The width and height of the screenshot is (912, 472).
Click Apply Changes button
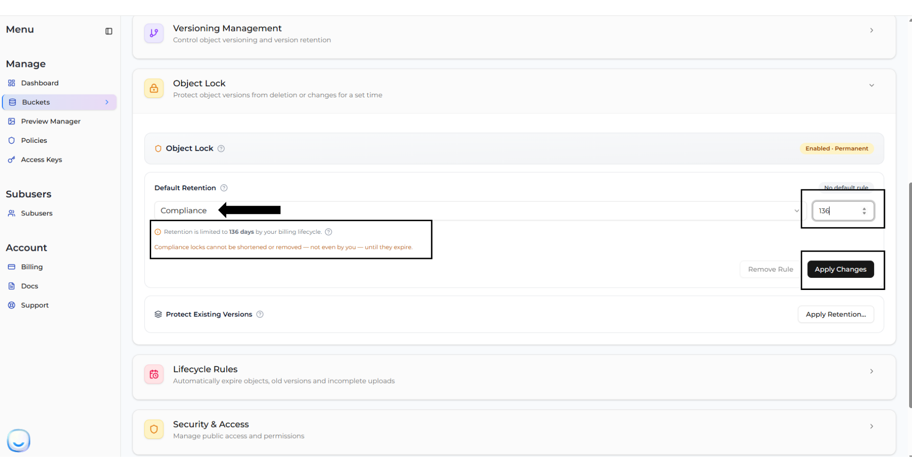coord(840,269)
